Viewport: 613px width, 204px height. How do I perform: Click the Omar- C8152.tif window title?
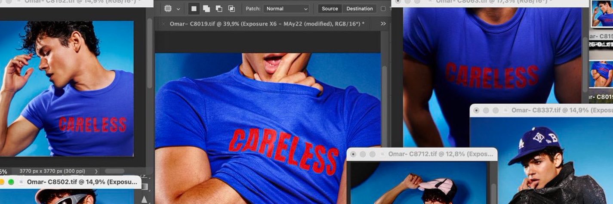(83, 2)
